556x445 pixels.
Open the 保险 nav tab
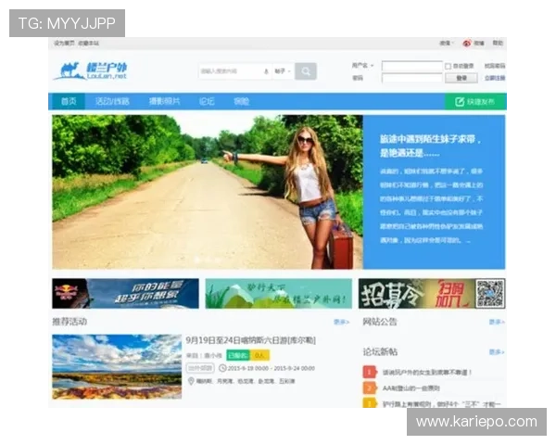(x=241, y=101)
